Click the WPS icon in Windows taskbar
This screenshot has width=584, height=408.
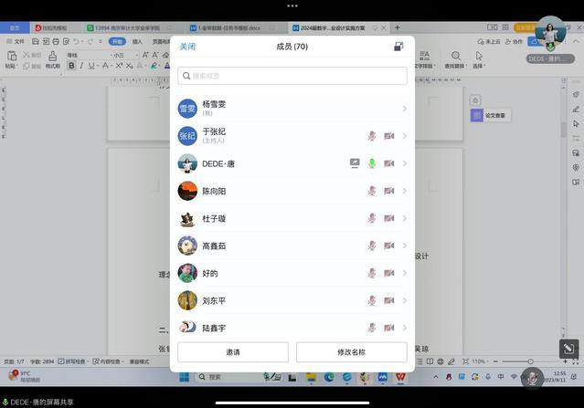pyautogui.click(x=401, y=377)
